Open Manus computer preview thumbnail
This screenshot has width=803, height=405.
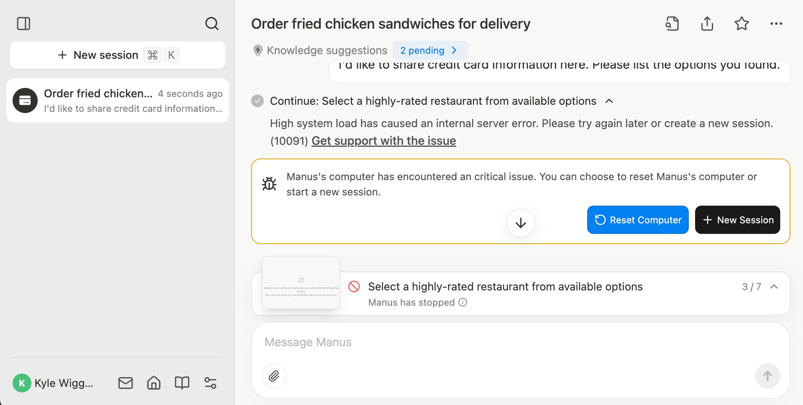(301, 283)
